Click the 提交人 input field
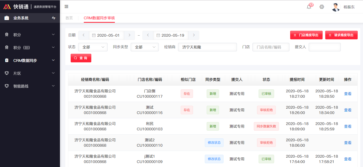This screenshot has height=167, width=363. point(325,47)
